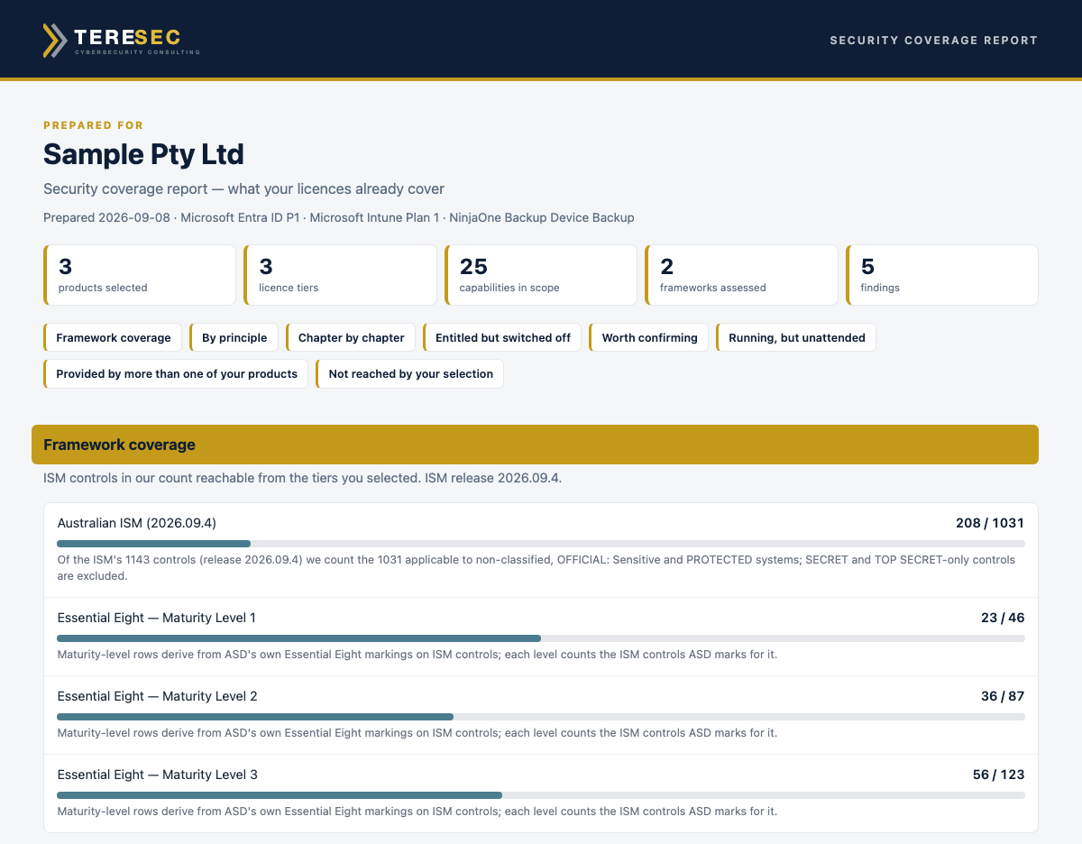Viewport: 1082px width, 844px height.
Task: Click the subtitle about licences already cover
Action: pyautogui.click(x=243, y=188)
